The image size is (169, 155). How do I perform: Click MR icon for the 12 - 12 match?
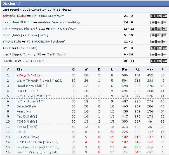[165, 29]
